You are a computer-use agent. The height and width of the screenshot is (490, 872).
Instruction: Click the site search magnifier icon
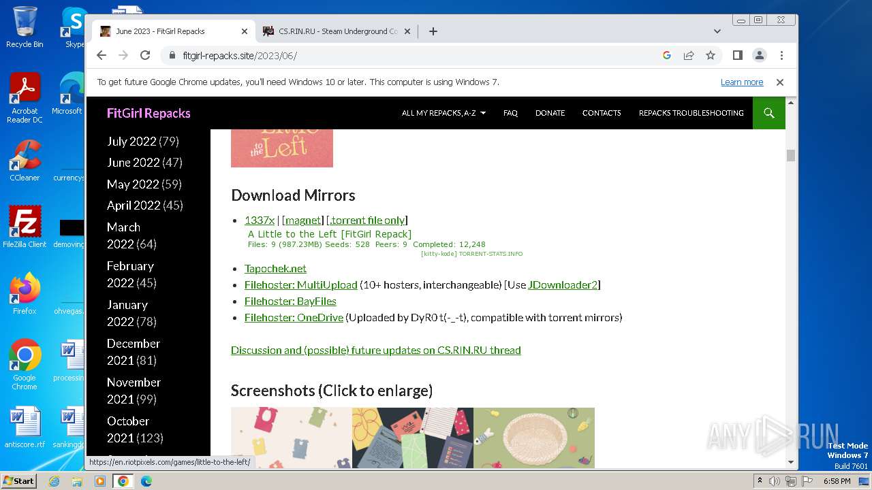click(769, 113)
